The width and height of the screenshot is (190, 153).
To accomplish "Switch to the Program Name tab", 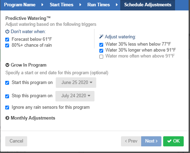I will coord(20,5).
